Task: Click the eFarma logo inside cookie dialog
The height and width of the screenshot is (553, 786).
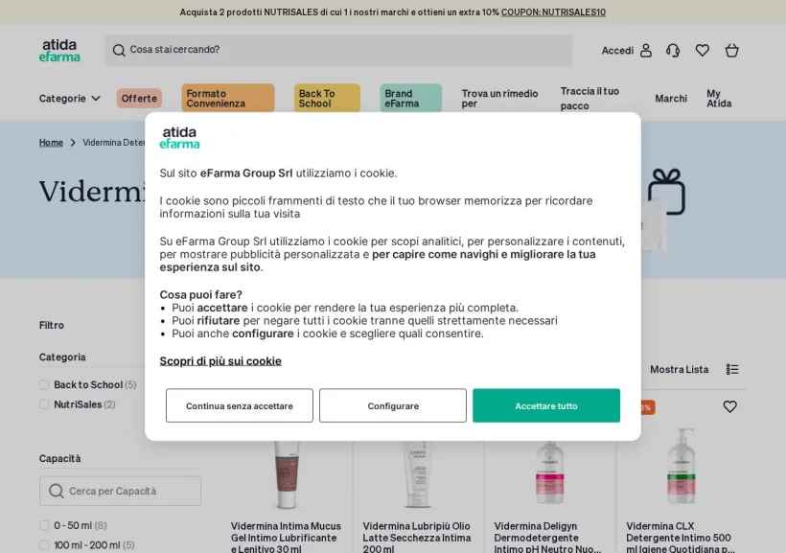Action: [x=179, y=138]
